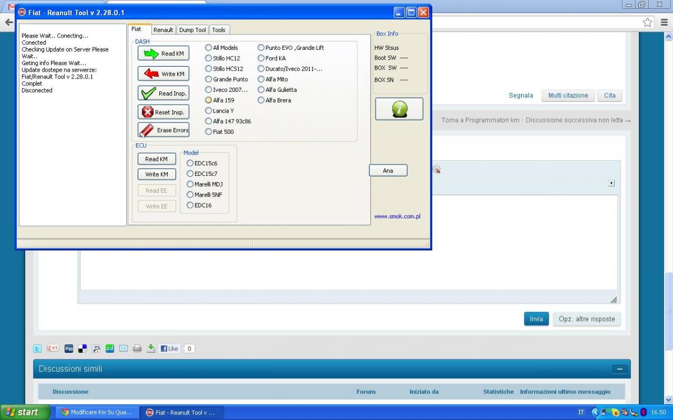This screenshot has height=420, width=673.
Task: Open the Chrome taskbar item Modificare Km
Action: (x=96, y=412)
